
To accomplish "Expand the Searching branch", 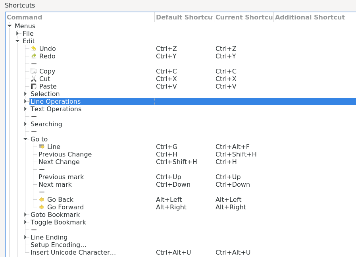I will tap(25, 124).
